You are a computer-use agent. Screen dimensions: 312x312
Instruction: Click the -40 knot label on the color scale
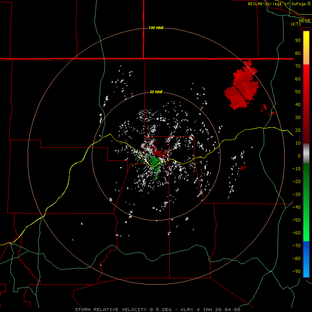(x=296, y=207)
